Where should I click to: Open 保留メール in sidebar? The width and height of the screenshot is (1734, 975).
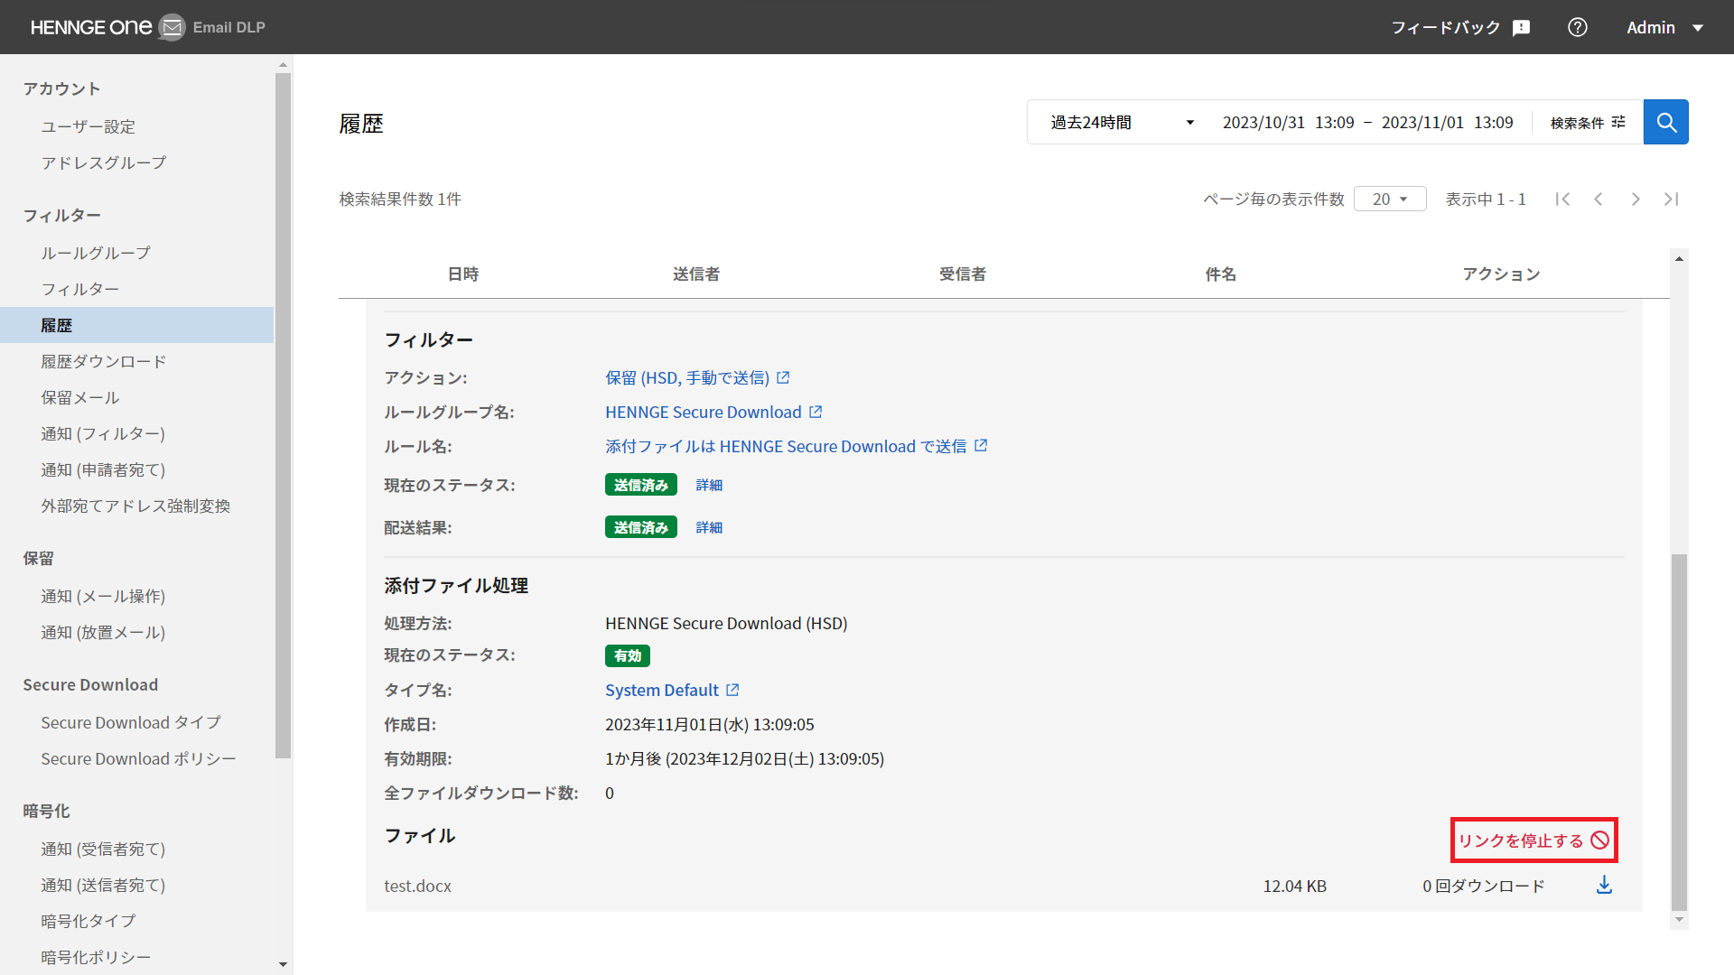click(79, 397)
